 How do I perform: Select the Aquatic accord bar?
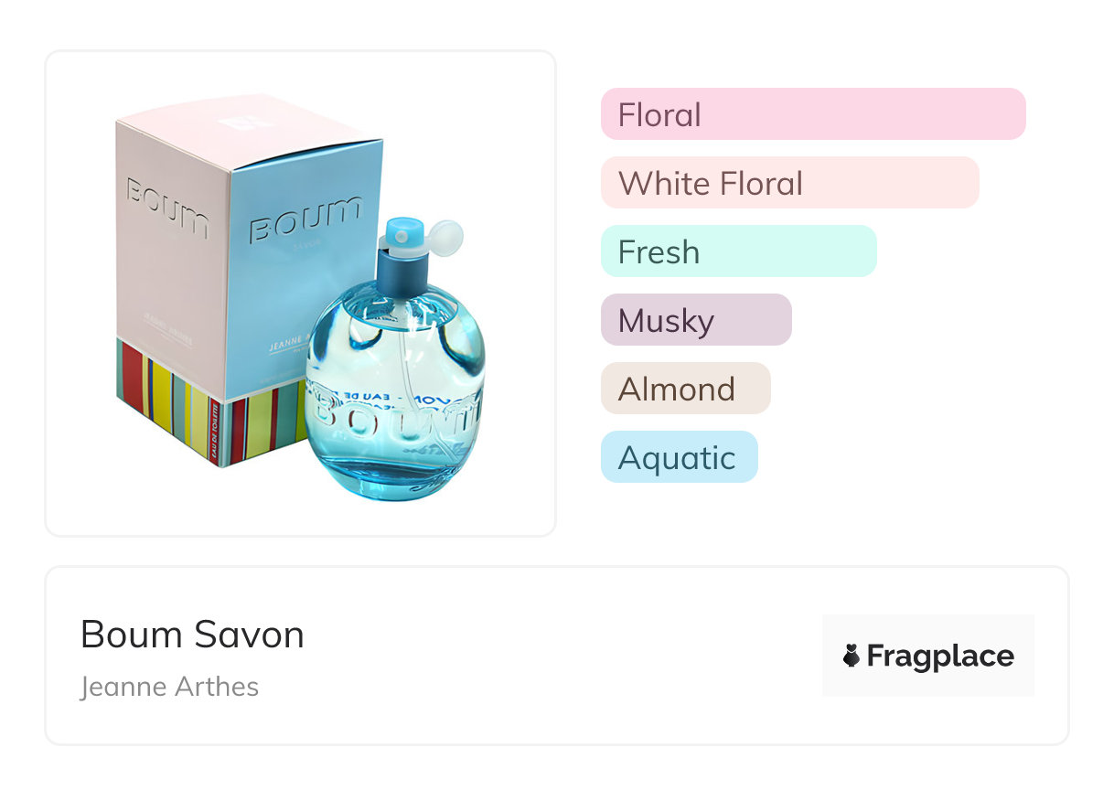point(679,457)
